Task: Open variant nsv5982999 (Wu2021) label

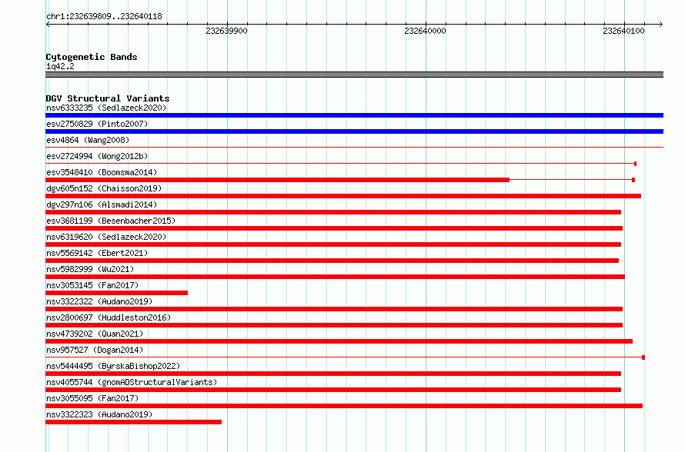Action: 90,269
